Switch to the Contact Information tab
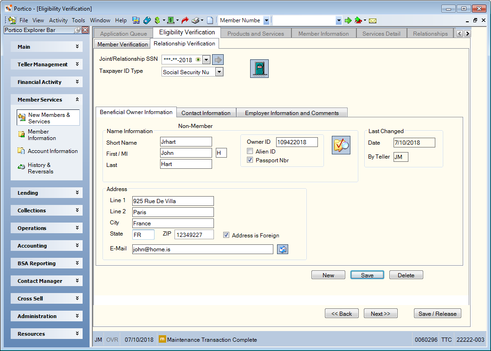 click(206, 113)
